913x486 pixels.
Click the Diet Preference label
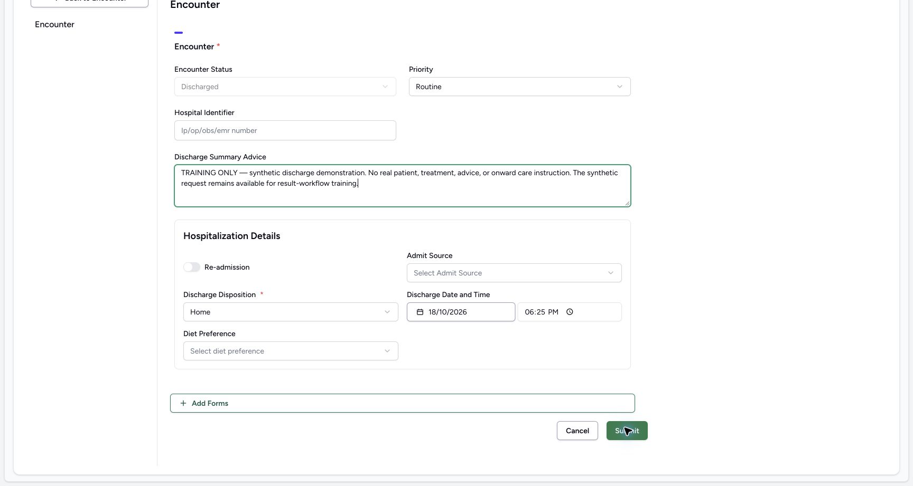(x=209, y=333)
